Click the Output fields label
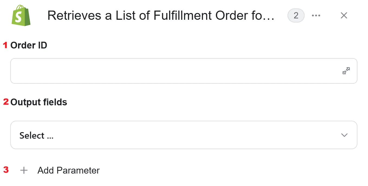368x186 pixels. [x=39, y=102]
